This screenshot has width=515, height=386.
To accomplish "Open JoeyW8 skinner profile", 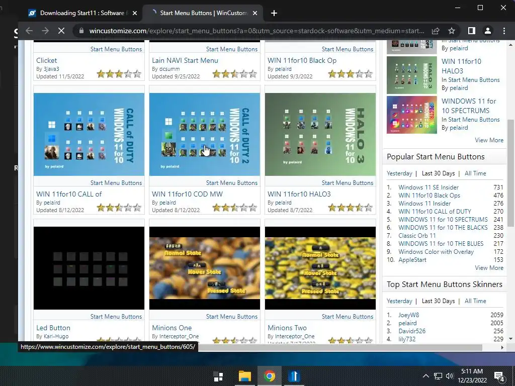I will click(408, 315).
